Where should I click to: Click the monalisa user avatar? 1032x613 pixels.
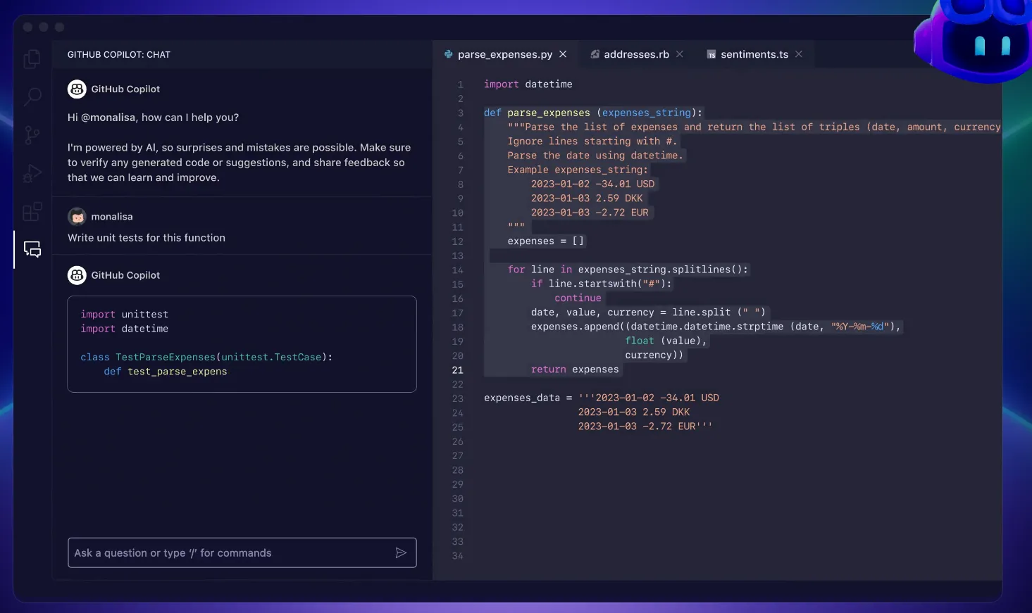77,217
